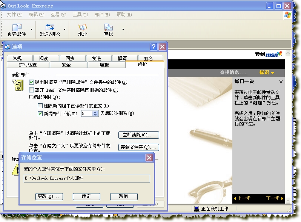Go to 上一步 previous tip
301x222 pixels.
pos(242,198)
